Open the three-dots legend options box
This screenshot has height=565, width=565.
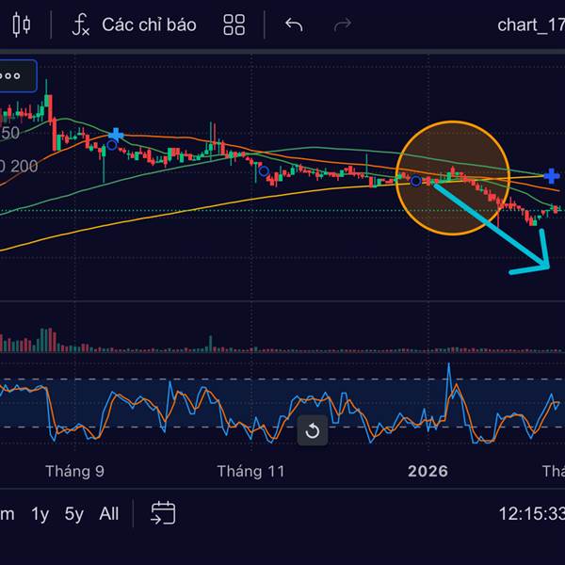(x=17, y=76)
